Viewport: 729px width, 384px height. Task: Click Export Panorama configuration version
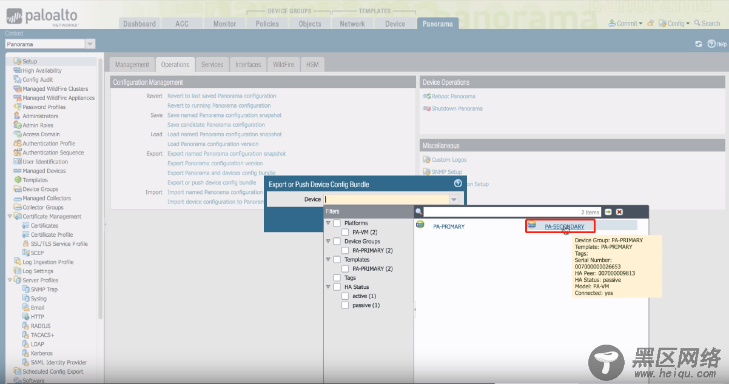[215, 163]
